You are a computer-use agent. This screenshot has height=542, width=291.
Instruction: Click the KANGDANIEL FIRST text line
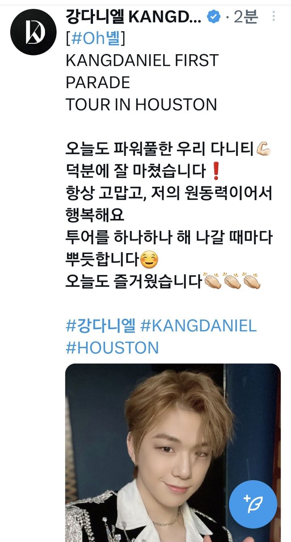point(142,61)
